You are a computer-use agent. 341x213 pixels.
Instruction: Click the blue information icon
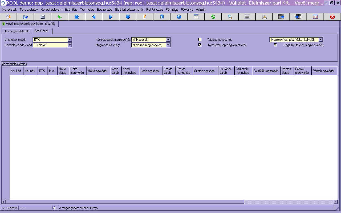coord(179,17)
